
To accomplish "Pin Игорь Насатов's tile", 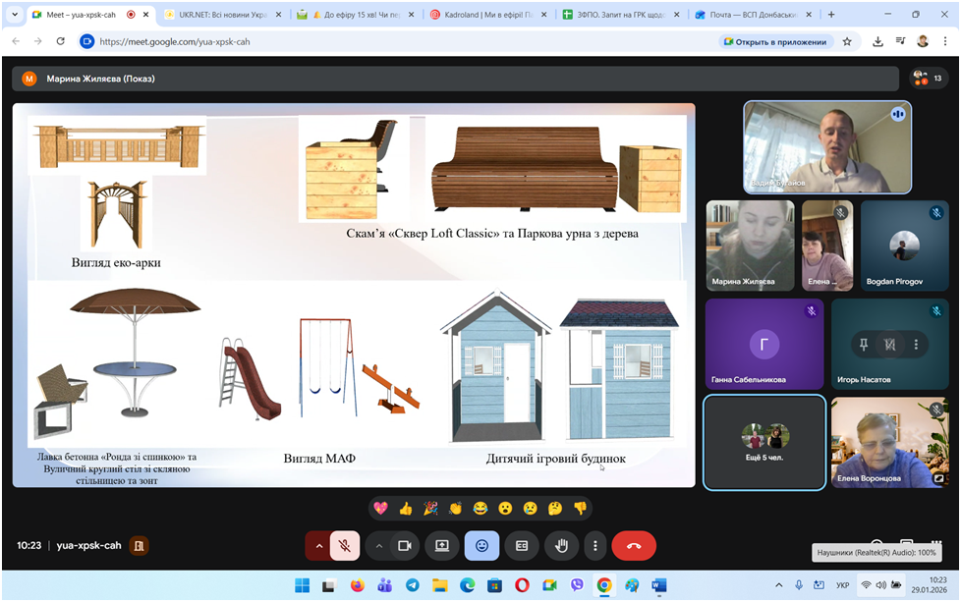I will (x=864, y=345).
